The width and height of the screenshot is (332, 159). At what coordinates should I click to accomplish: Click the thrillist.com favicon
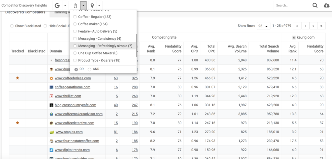[51, 96]
